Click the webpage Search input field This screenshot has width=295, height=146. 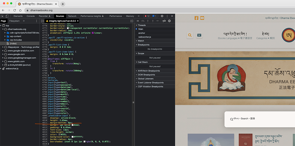tap(260, 119)
